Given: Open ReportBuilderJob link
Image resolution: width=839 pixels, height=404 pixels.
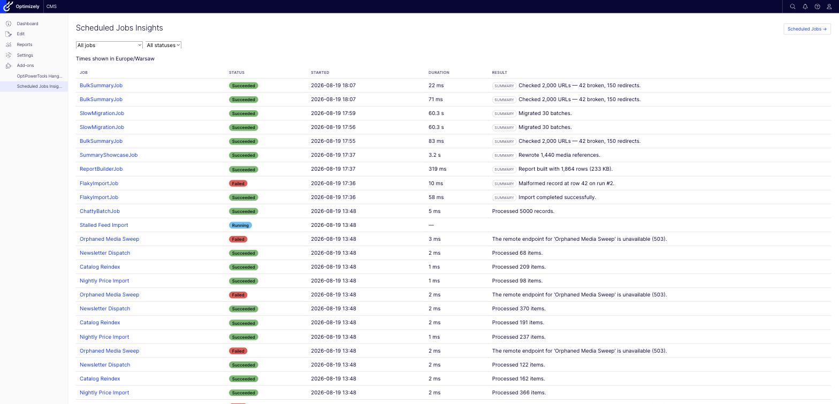Looking at the screenshot, I should pyautogui.click(x=101, y=169).
